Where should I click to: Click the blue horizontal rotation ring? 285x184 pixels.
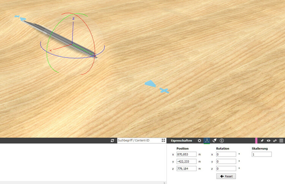73,58
